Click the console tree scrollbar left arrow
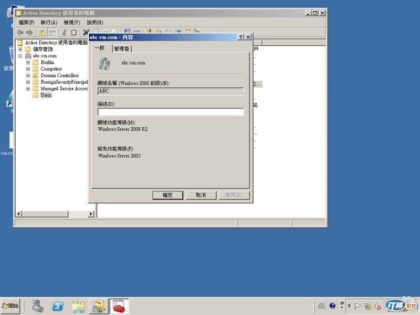420x315 pixels. tap(19, 214)
